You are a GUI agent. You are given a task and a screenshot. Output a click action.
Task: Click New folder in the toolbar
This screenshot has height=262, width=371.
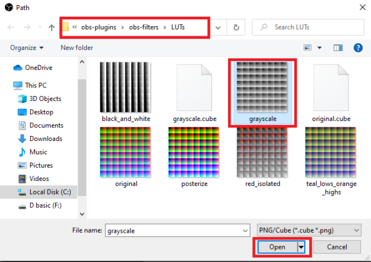point(77,48)
